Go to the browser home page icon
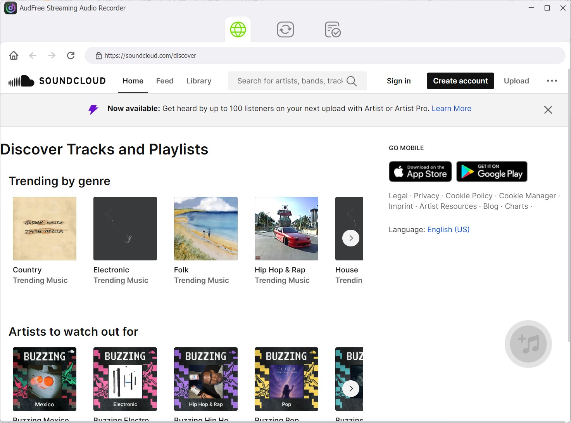Screen dimensions: 571x423 [x=14, y=55]
